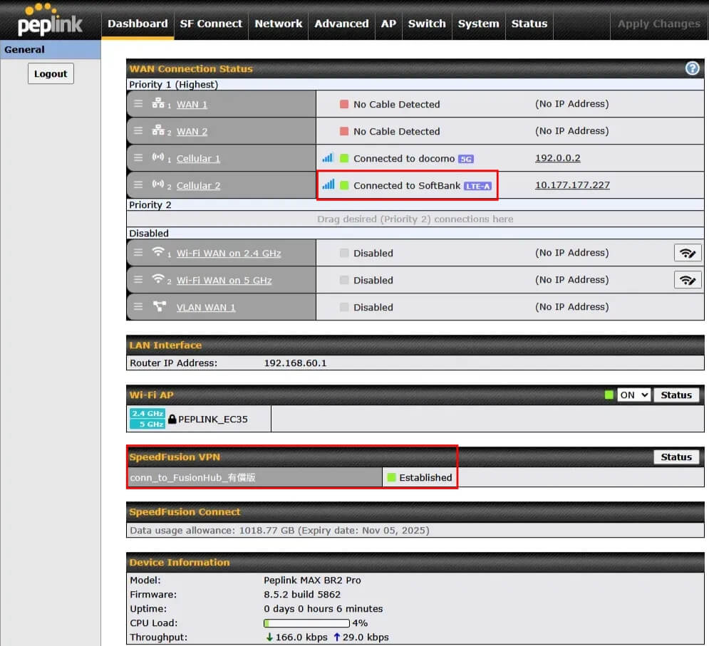Click the SpeedFusion VPN Status button

[x=676, y=457]
